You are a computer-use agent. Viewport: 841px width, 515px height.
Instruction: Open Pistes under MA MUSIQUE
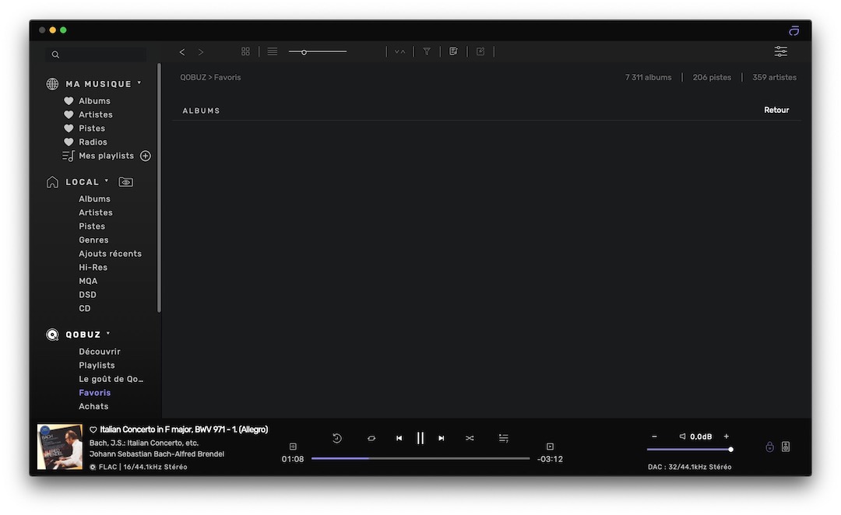click(92, 128)
